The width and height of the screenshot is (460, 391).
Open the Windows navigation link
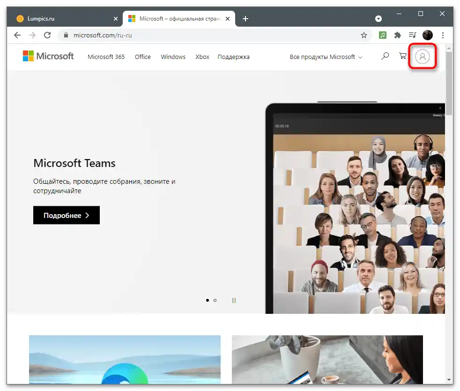click(x=173, y=57)
